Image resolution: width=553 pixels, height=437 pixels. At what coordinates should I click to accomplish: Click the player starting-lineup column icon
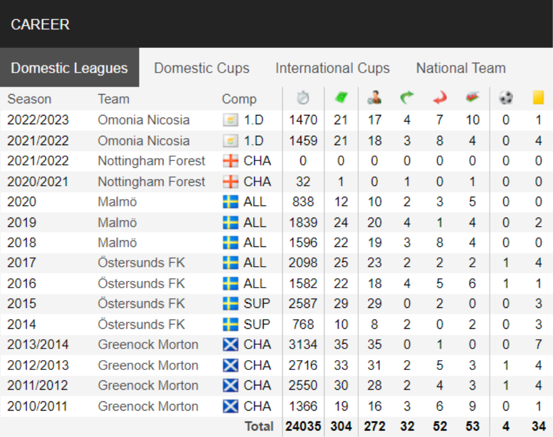coord(374,98)
